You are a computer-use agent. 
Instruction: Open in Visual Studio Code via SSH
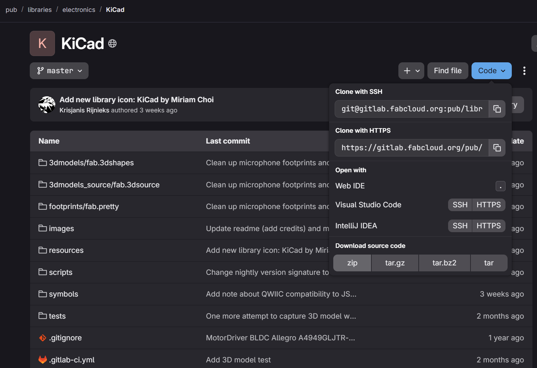[460, 205]
